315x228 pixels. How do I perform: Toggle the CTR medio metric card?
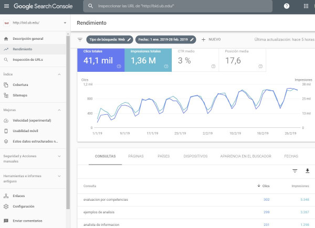point(195,60)
